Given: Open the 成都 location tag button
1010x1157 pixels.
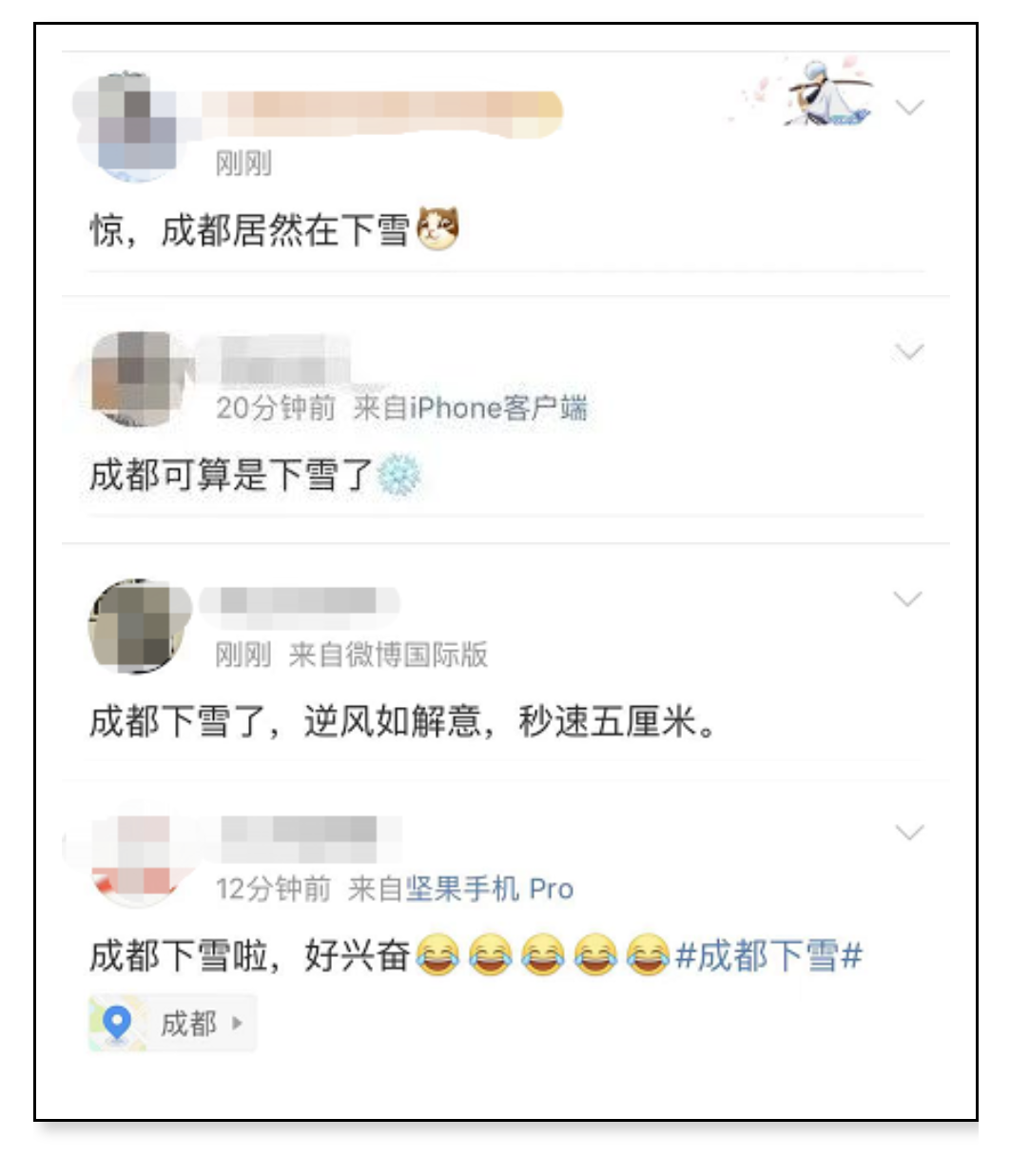Looking at the screenshot, I should click(172, 1024).
